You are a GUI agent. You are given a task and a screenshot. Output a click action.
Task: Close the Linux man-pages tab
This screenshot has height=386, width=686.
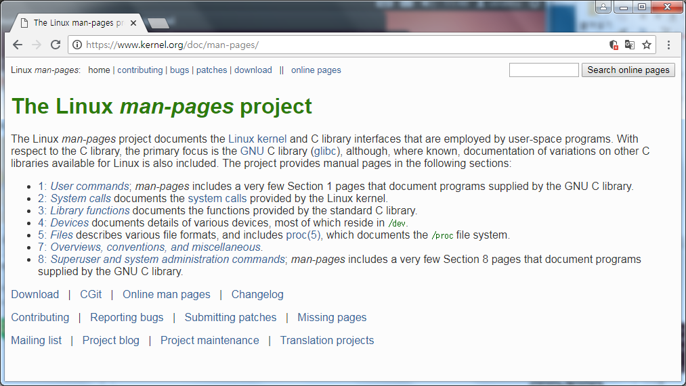tap(133, 23)
